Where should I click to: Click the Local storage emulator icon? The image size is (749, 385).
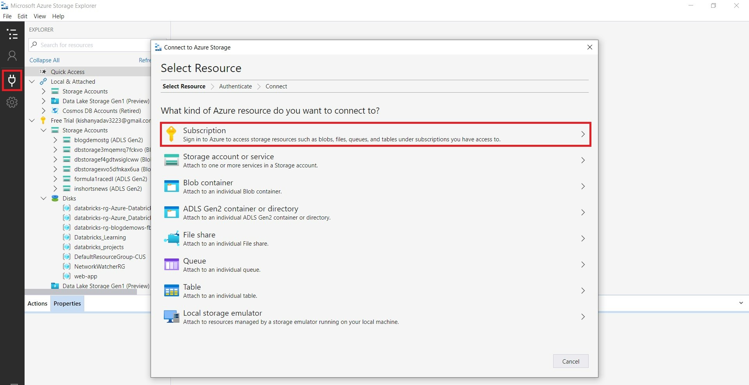(x=171, y=316)
